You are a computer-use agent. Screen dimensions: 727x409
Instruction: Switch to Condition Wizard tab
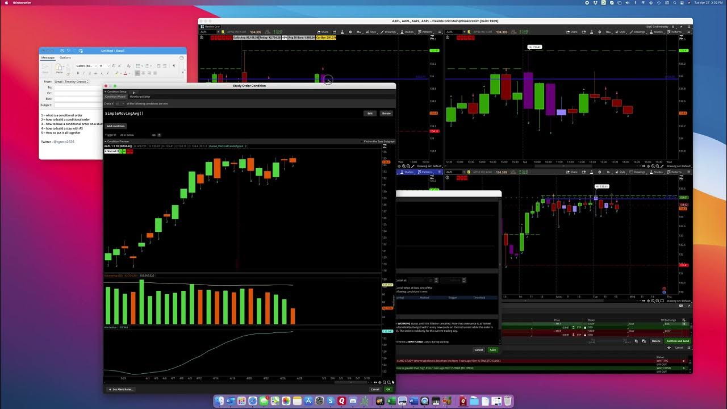115,97
